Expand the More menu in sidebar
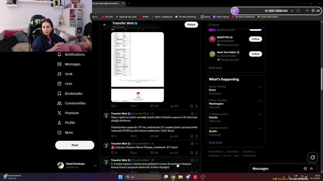The image size is (323, 181). click(x=65, y=132)
